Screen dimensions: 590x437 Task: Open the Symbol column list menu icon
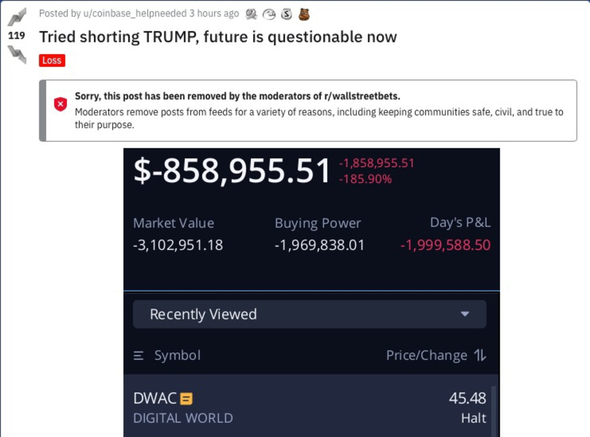click(x=138, y=356)
